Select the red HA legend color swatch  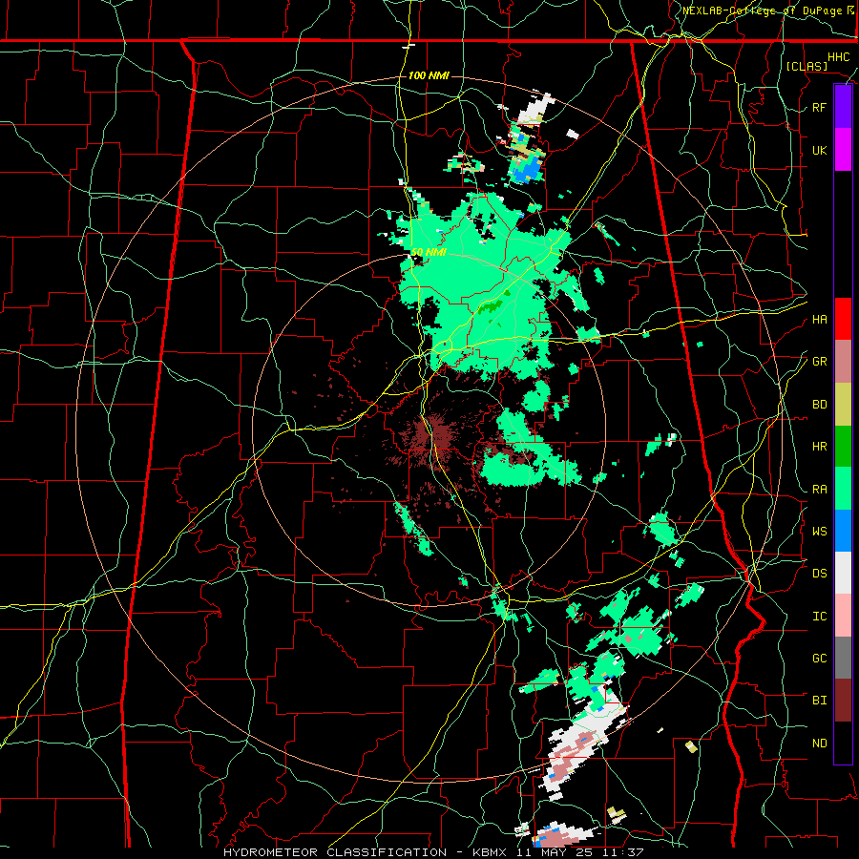pos(843,319)
